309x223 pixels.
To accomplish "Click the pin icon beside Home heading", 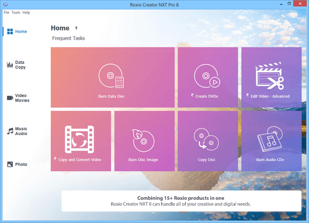I will [76, 29].
